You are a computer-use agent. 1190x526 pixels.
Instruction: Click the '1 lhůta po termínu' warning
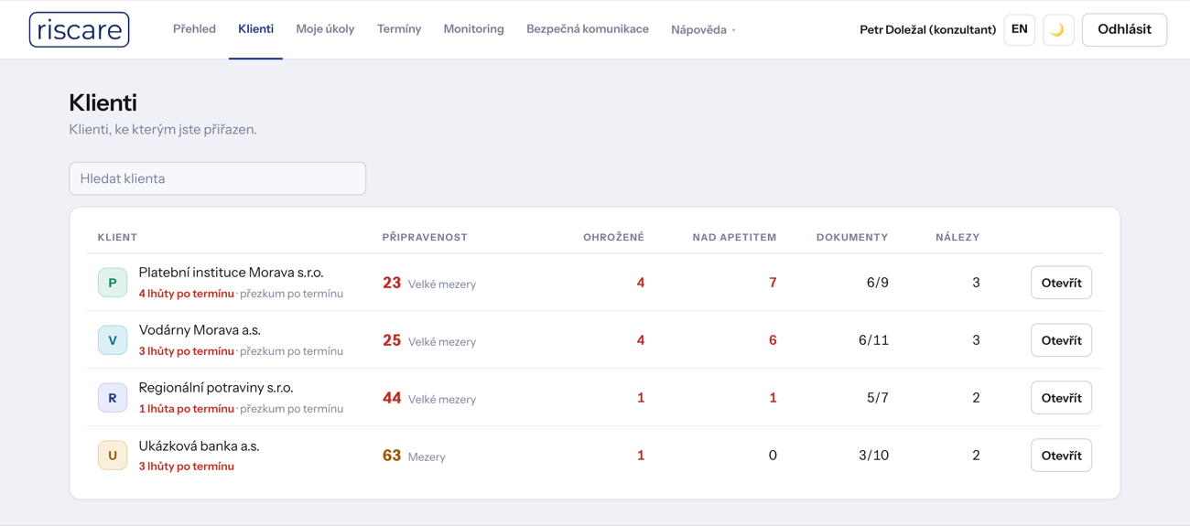(187, 409)
